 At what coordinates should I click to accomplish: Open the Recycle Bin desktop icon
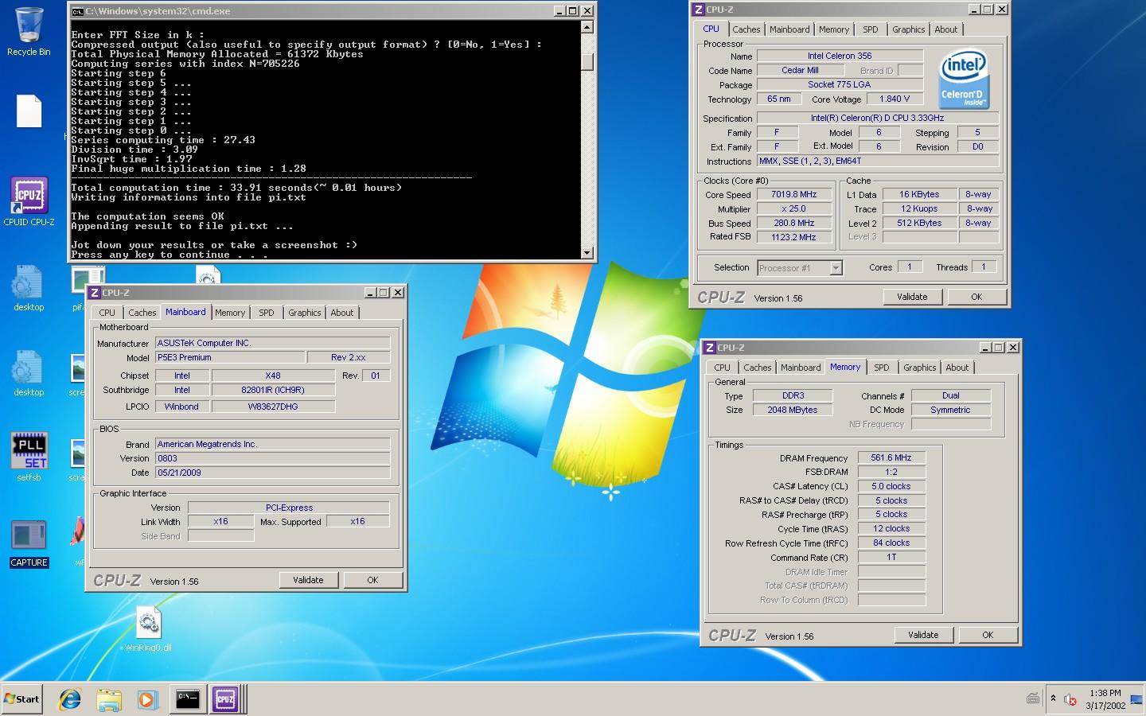(29, 32)
